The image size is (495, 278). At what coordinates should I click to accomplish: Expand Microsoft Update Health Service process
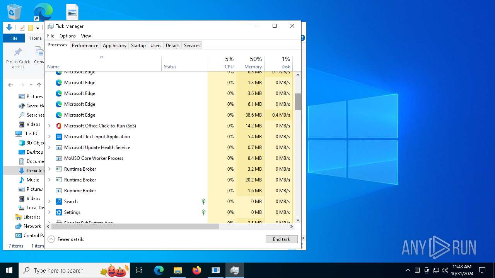point(49,147)
